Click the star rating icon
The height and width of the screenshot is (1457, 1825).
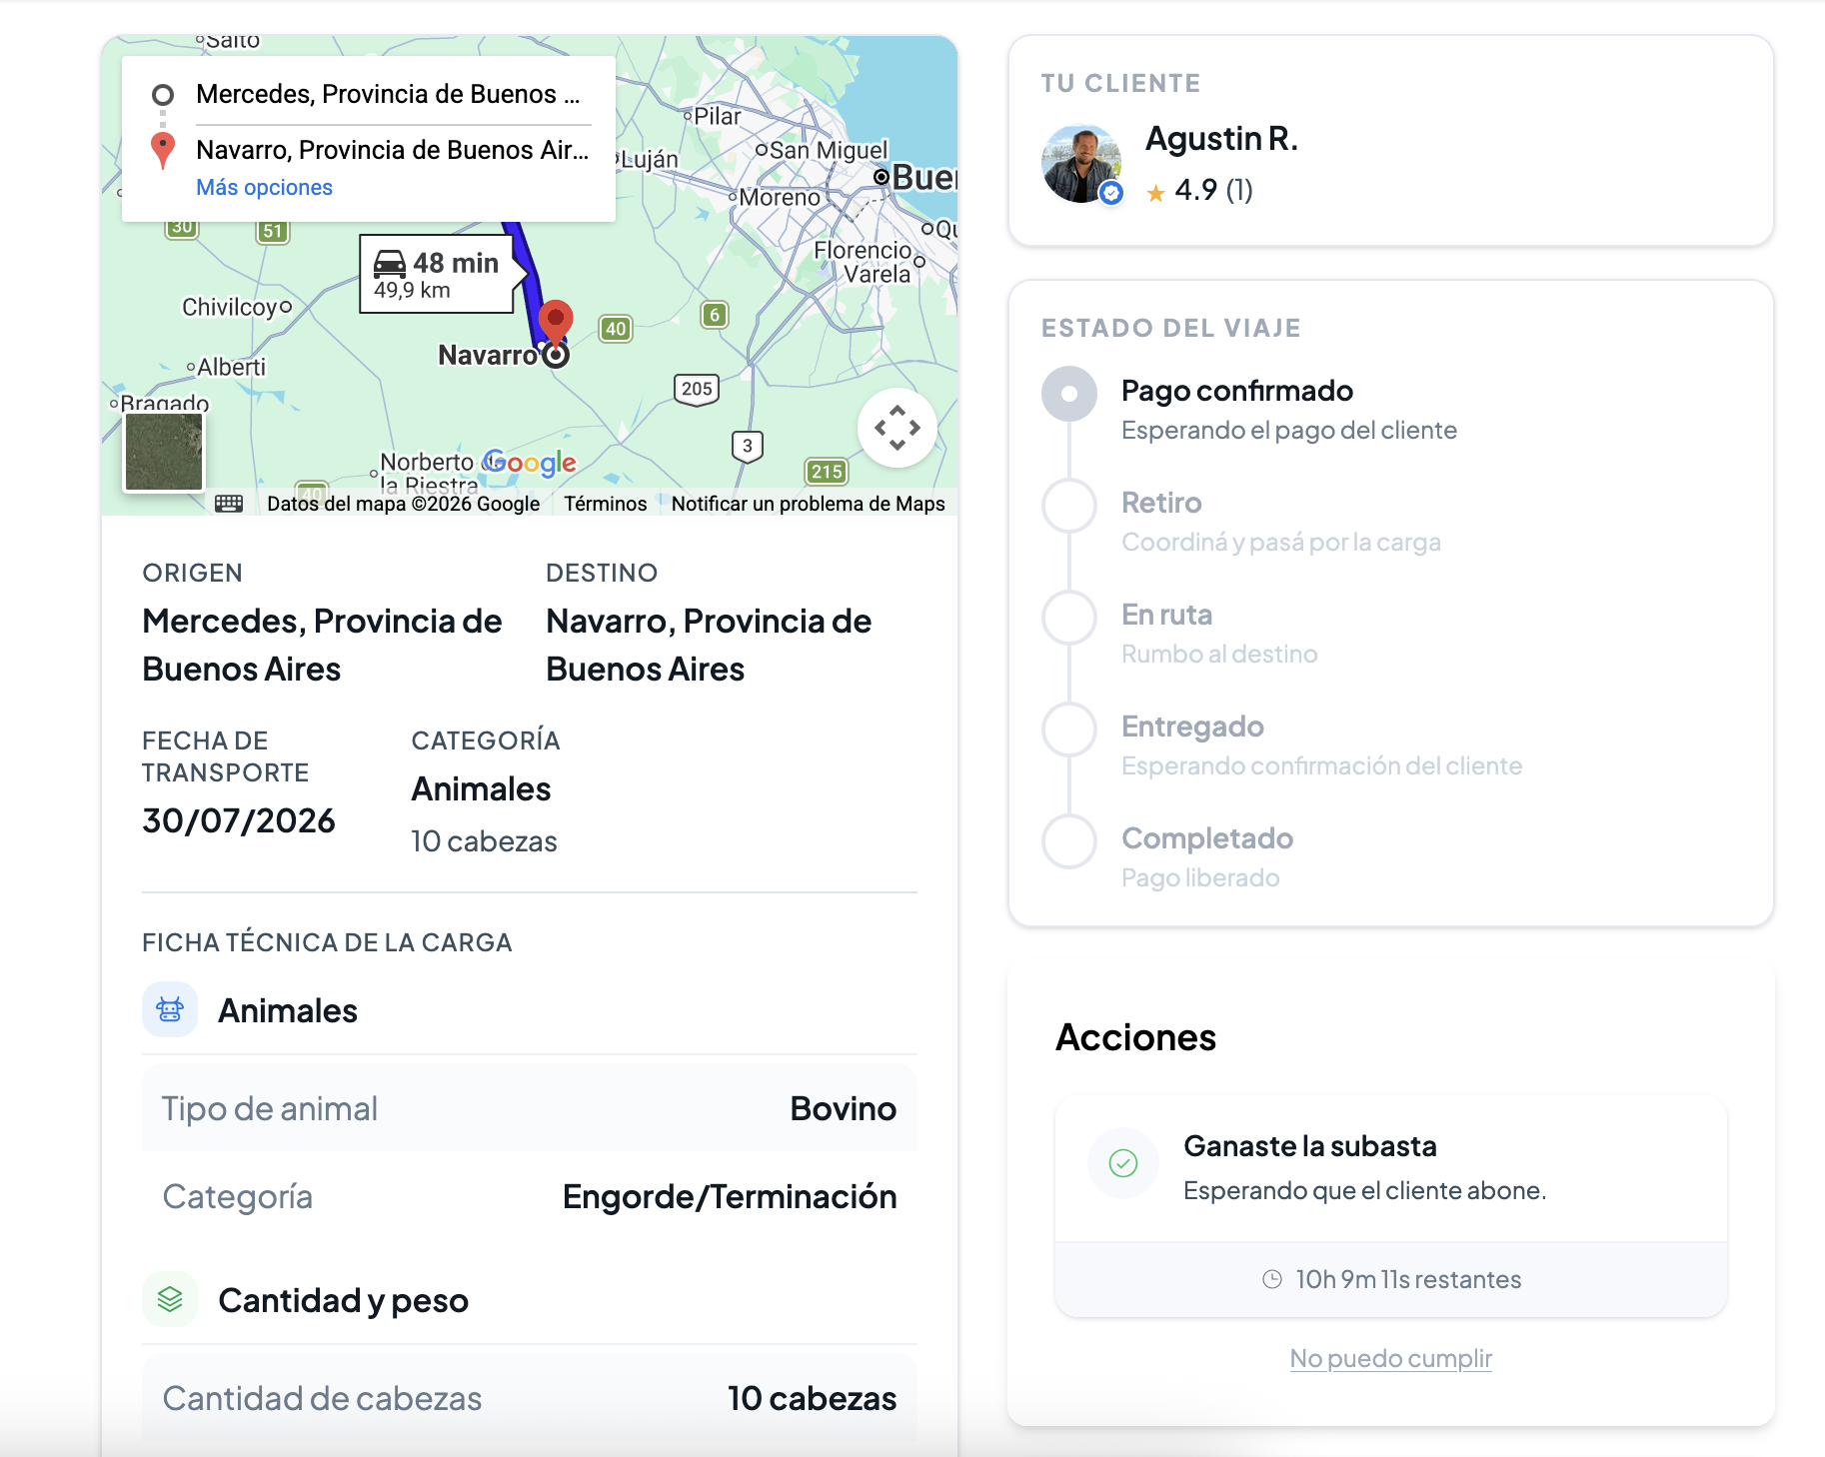(x=1155, y=193)
